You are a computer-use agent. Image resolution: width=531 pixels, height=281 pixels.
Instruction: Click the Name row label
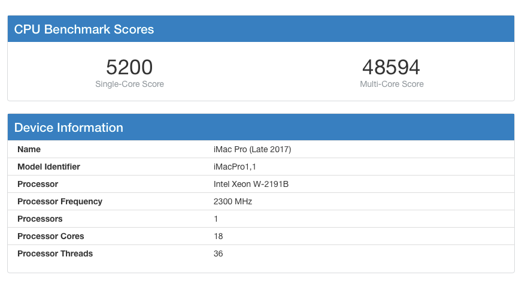coord(29,149)
